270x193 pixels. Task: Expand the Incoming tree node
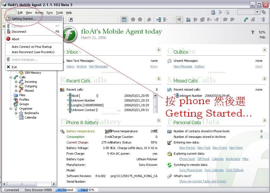[x=16, y=82]
